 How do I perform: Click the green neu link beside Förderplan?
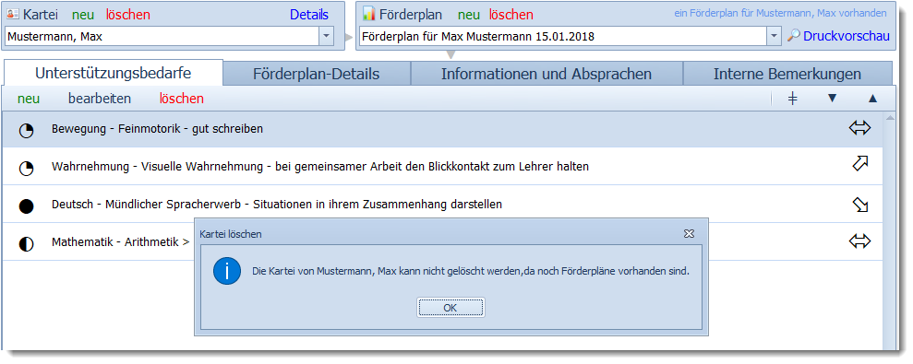coord(469,15)
